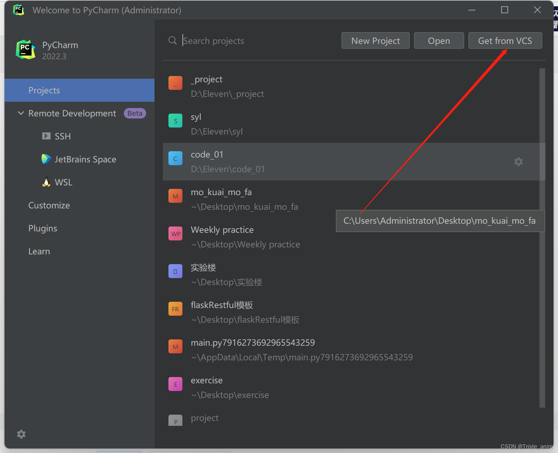This screenshot has height=453, width=558.
Task: Click the blue C icon for code_01
Action: pos(175,158)
